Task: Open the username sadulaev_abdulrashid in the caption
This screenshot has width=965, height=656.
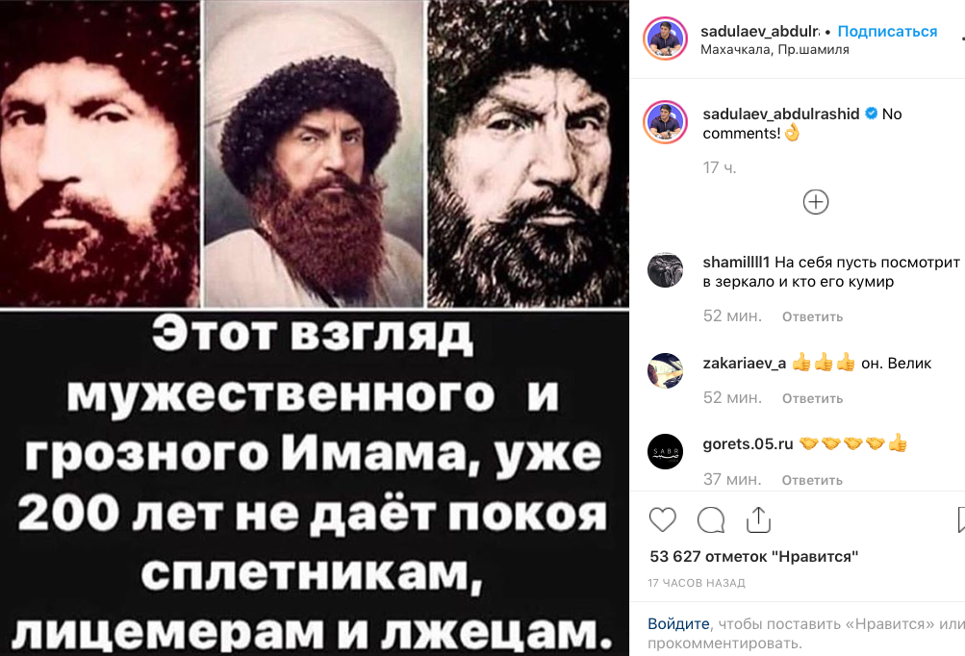Action: click(x=781, y=114)
